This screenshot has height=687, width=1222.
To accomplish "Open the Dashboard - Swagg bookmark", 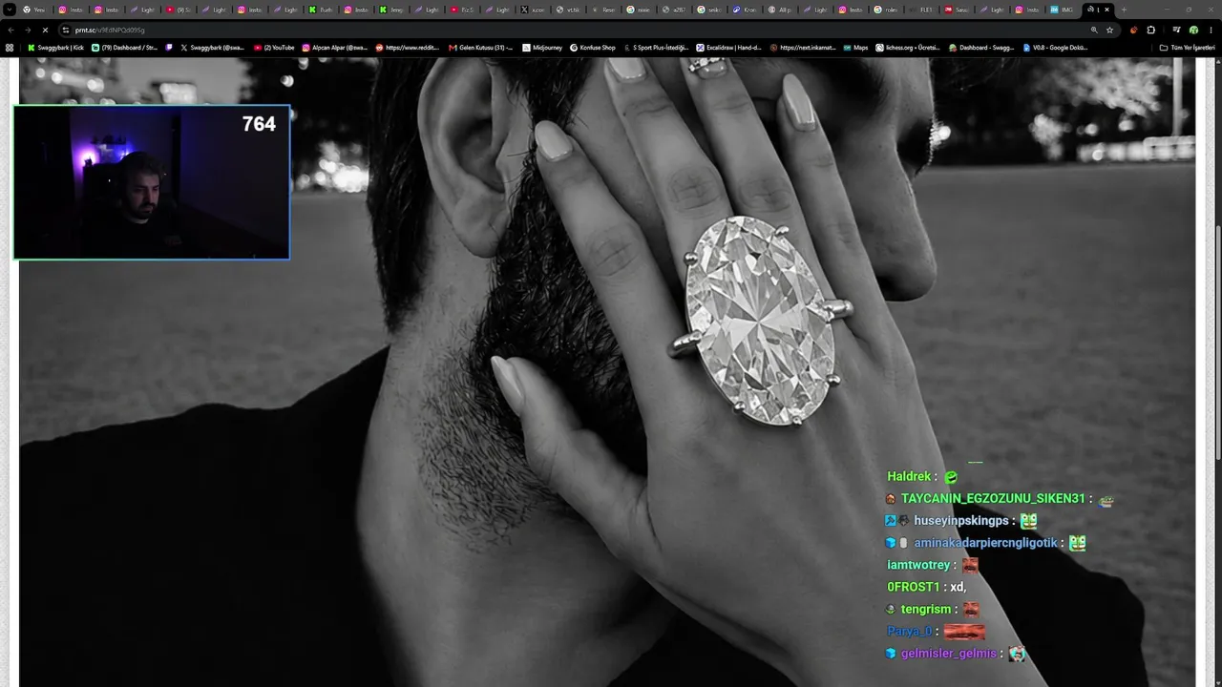I will 982,47.
